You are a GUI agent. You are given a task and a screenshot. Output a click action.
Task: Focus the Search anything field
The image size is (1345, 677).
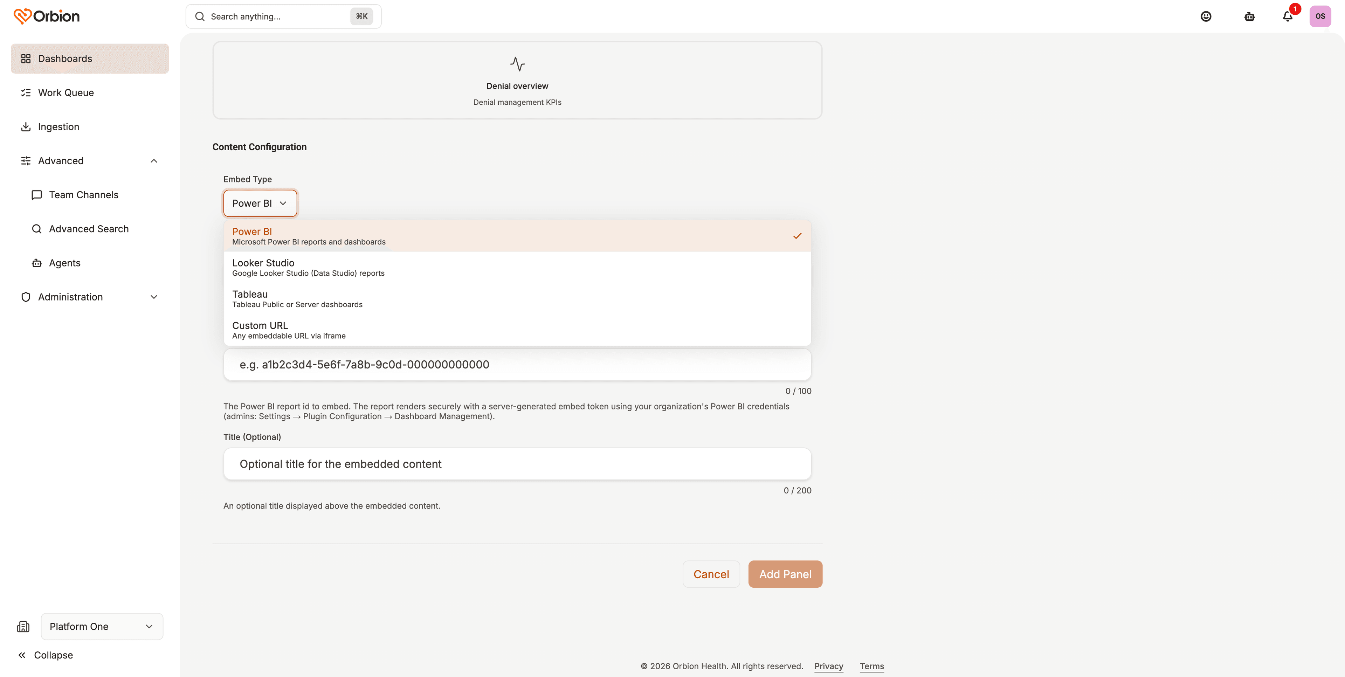click(x=283, y=17)
